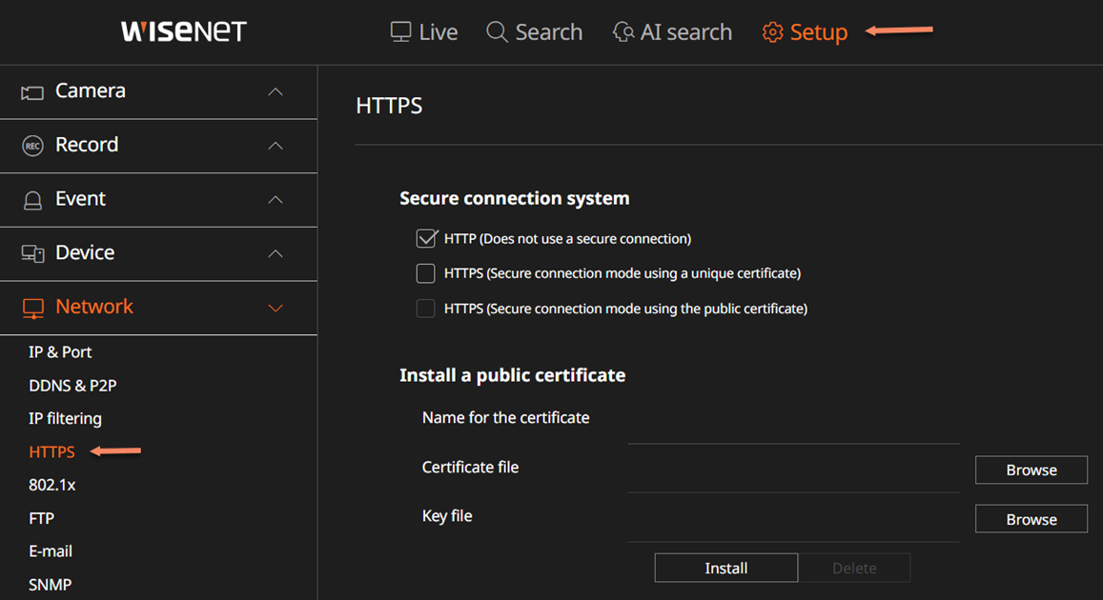The width and height of the screenshot is (1103, 600).
Task: Expand the Camera section chevron
Action: click(x=276, y=92)
